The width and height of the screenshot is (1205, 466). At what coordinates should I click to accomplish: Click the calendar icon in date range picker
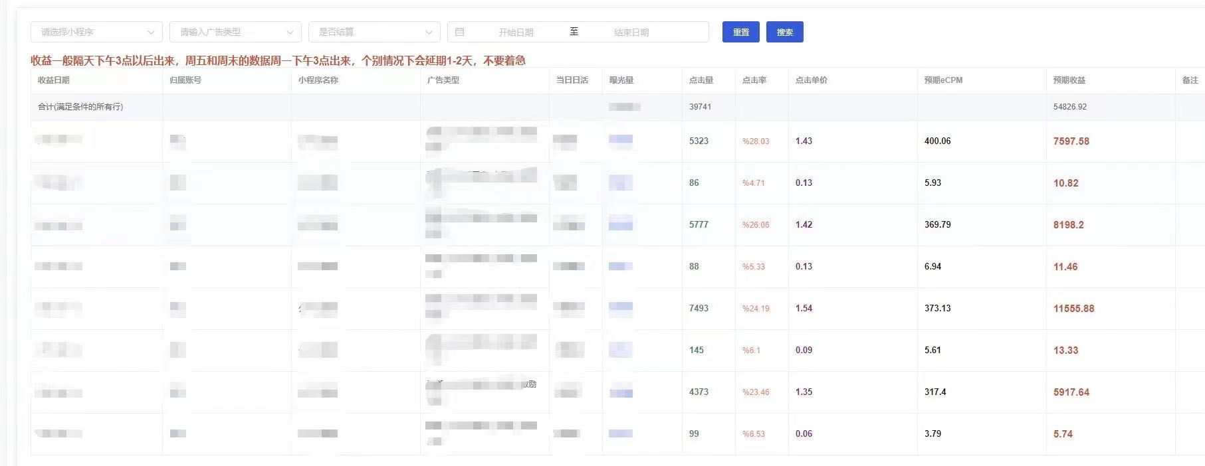[459, 32]
